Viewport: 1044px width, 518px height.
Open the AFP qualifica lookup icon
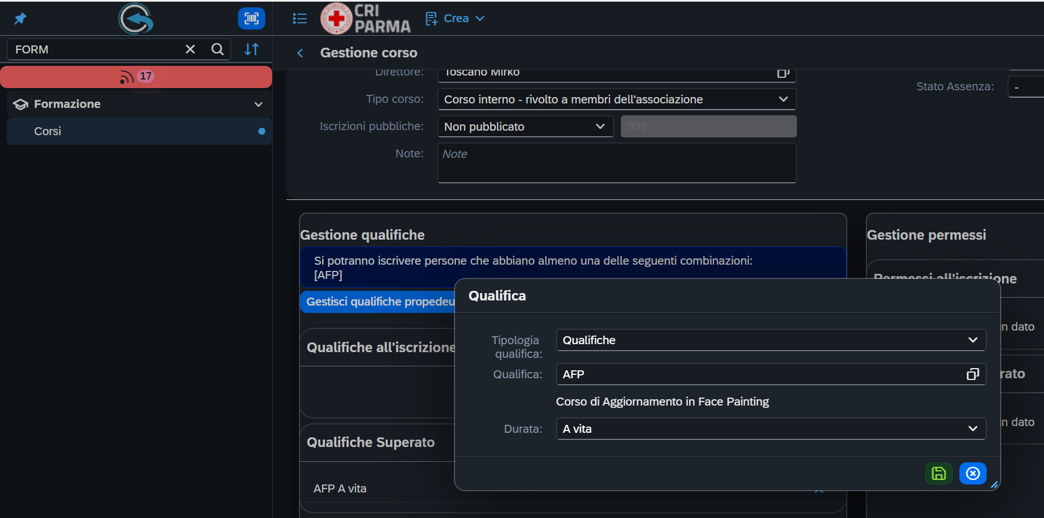(x=973, y=374)
